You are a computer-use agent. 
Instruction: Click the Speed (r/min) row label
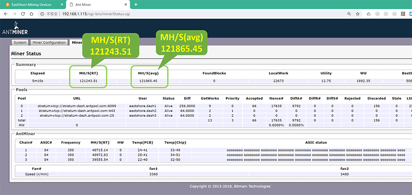37,174
